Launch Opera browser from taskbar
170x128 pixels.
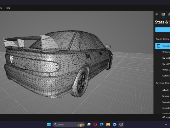pyautogui.click(x=95, y=124)
